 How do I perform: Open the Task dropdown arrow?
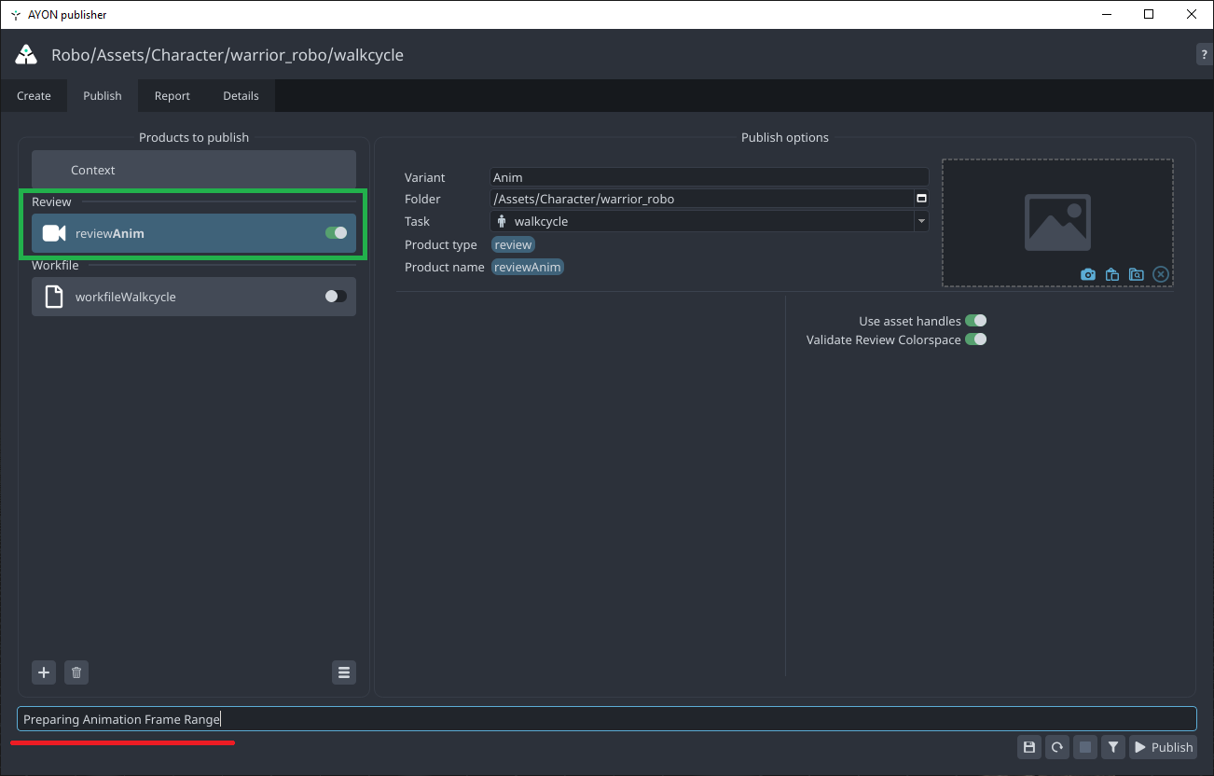(x=921, y=221)
